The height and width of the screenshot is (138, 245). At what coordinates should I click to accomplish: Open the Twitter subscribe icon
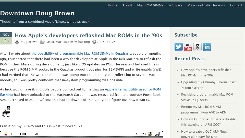coord(179,47)
